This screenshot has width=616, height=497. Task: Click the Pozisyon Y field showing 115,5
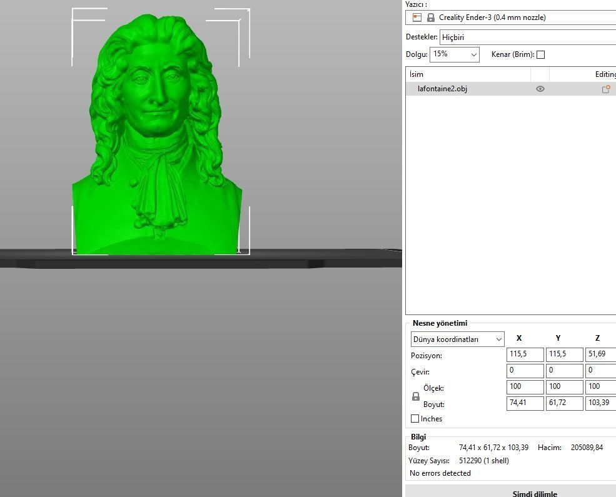(x=565, y=354)
